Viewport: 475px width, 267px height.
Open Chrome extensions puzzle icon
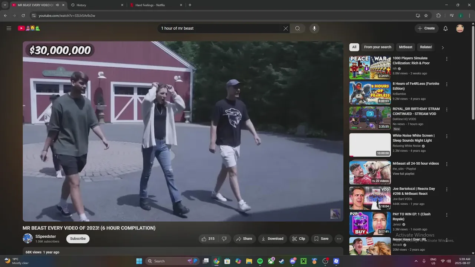point(438,16)
